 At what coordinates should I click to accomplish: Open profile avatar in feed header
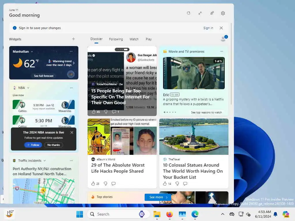pos(224,39)
